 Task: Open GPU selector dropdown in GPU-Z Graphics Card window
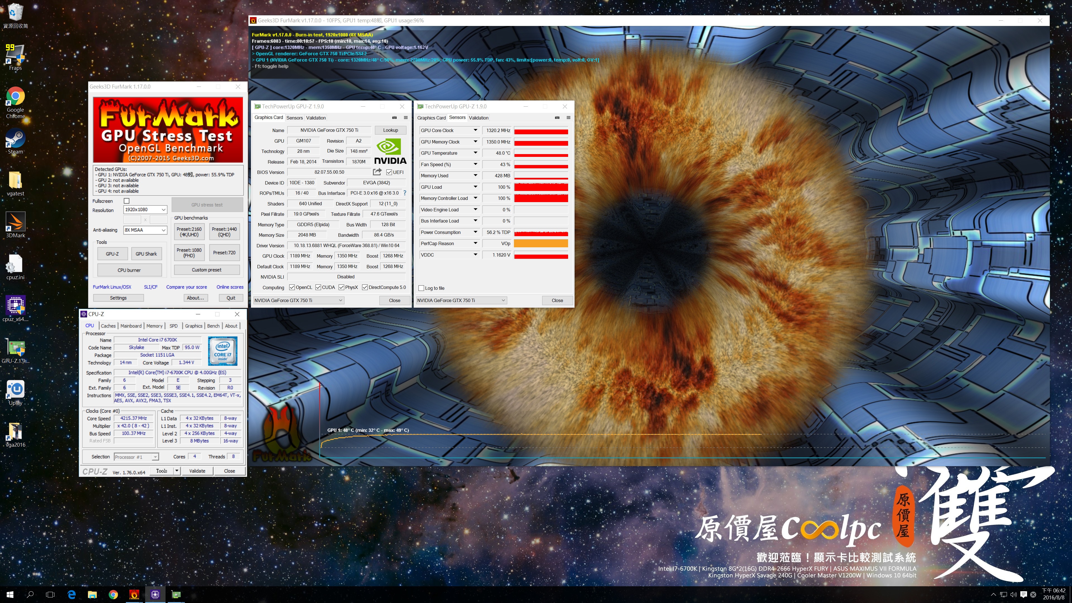point(299,300)
